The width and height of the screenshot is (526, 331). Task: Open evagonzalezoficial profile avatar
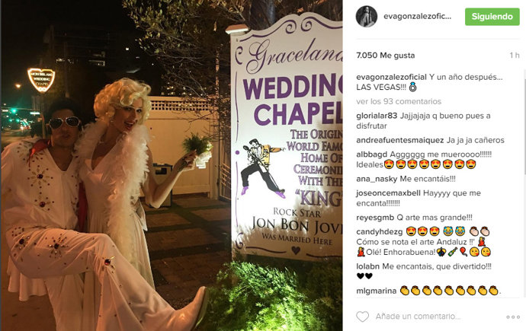click(367, 17)
